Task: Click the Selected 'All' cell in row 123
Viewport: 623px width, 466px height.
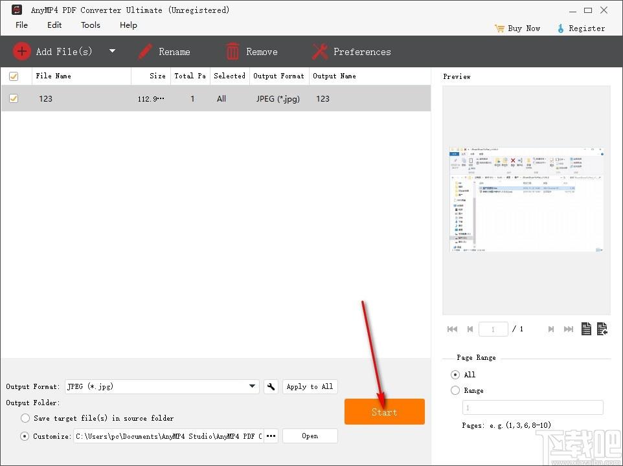Action: [221, 98]
